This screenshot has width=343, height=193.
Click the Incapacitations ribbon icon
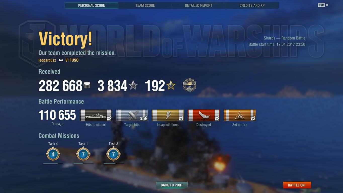(x=168, y=115)
